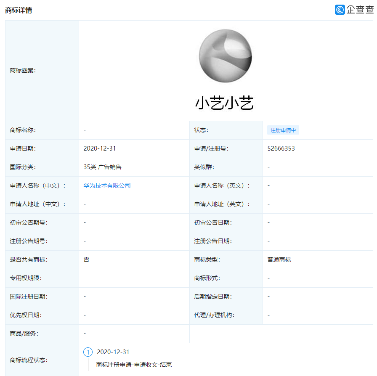Click the magnifier mark inside the 企查查 logo

339,9
